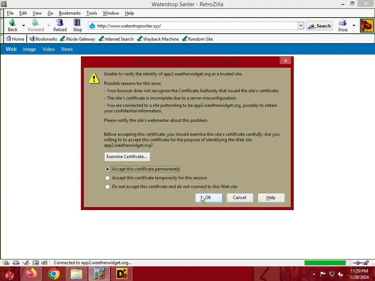The height and width of the screenshot is (281, 375).
Task: Open the Random Site bookmark
Action: coord(197,39)
